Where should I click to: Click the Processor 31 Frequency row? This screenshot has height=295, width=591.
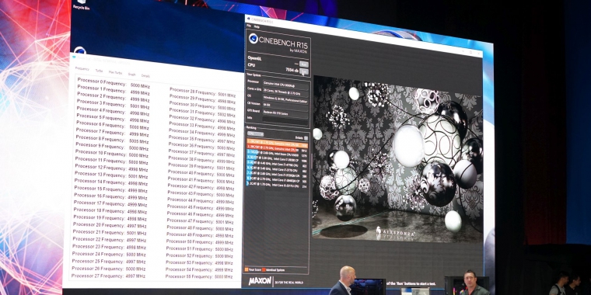(x=202, y=113)
